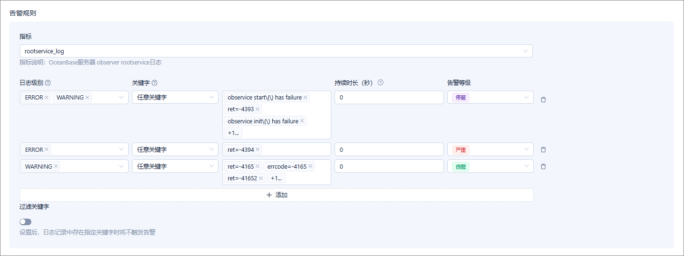Image resolution: width=684 pixels, height=256 pixels.
Task: Open 任意关键字 dropdown in the 严重 row
Action: pos(175,149)
